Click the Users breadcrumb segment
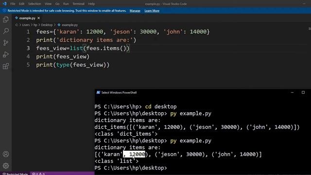311x175 pixels. 26,25
